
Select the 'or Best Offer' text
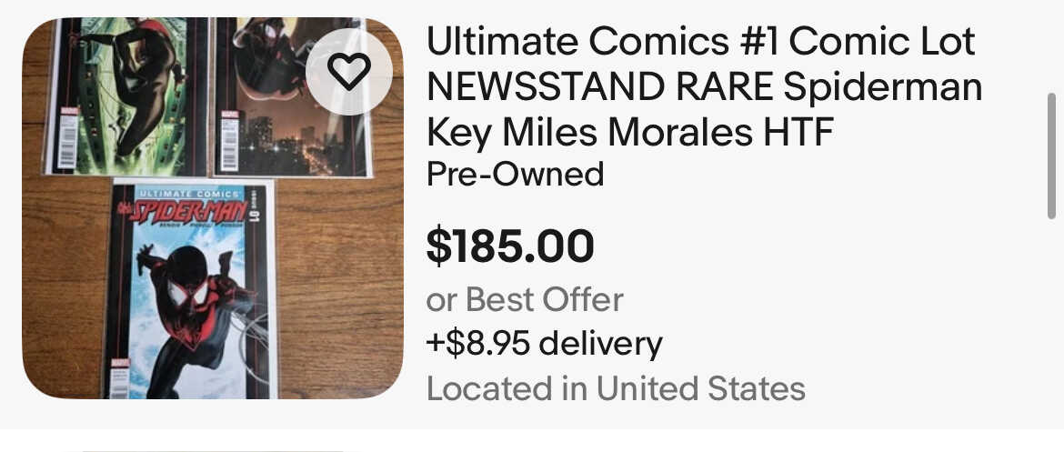pyautogui.click(x=525, y=299)
